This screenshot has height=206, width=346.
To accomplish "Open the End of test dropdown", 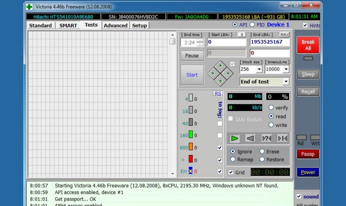I will 286,82.
